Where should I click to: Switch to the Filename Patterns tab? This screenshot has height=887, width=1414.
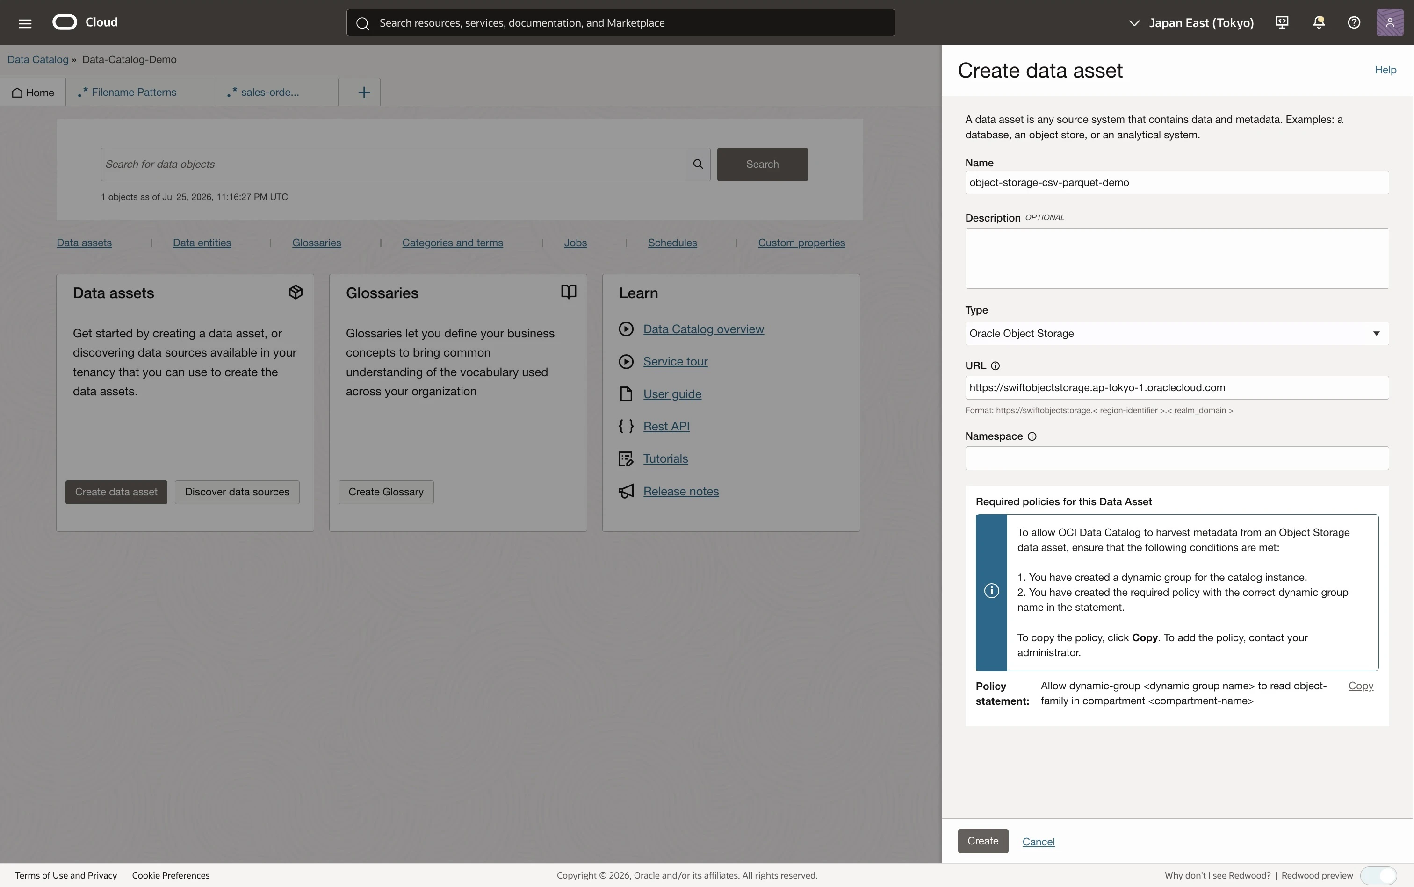[140, 93]
